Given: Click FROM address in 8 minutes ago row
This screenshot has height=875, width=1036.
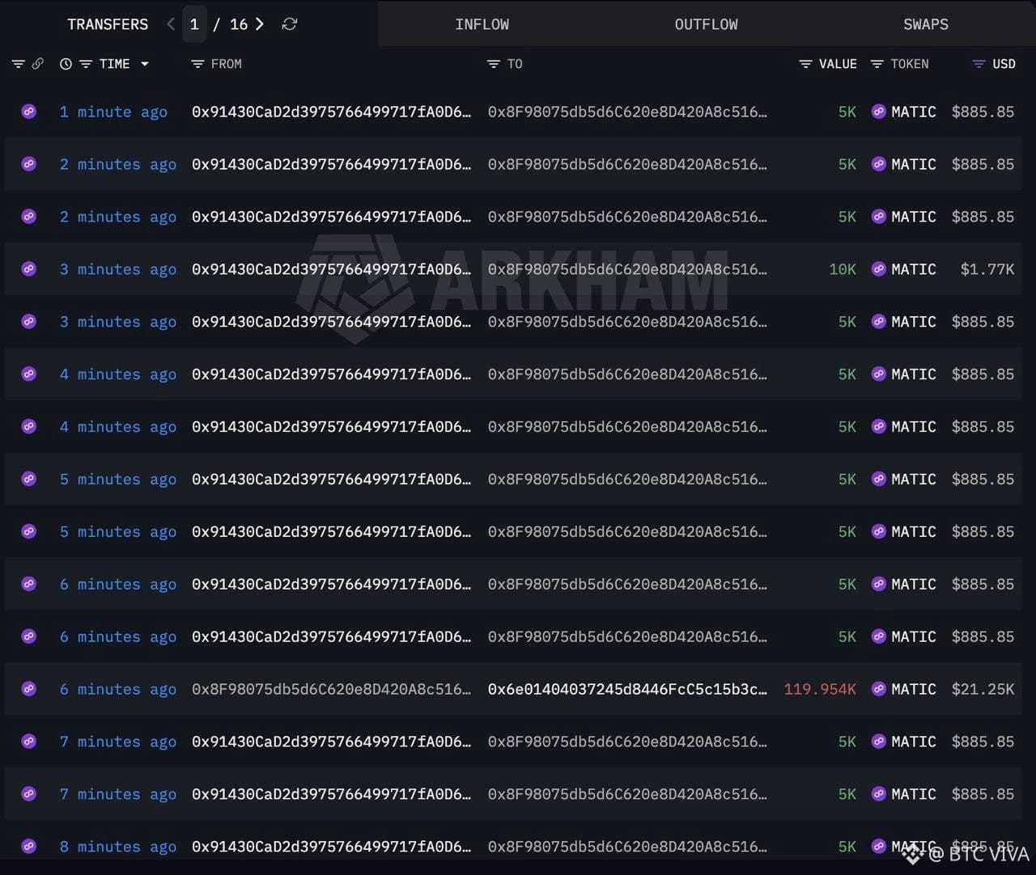Looking at the screenshot, I should (x=331, y=847).
